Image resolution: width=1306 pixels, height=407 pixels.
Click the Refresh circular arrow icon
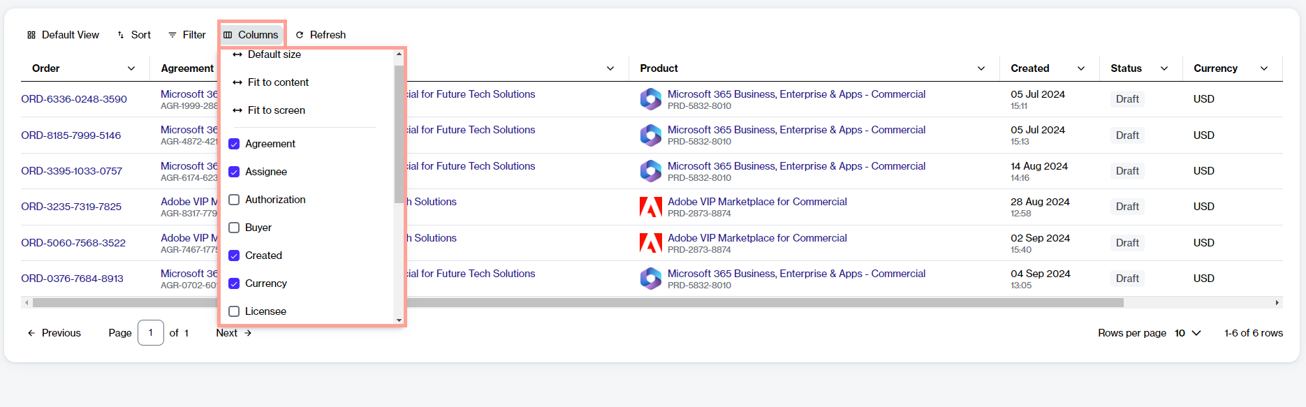(x=300, y=35)
